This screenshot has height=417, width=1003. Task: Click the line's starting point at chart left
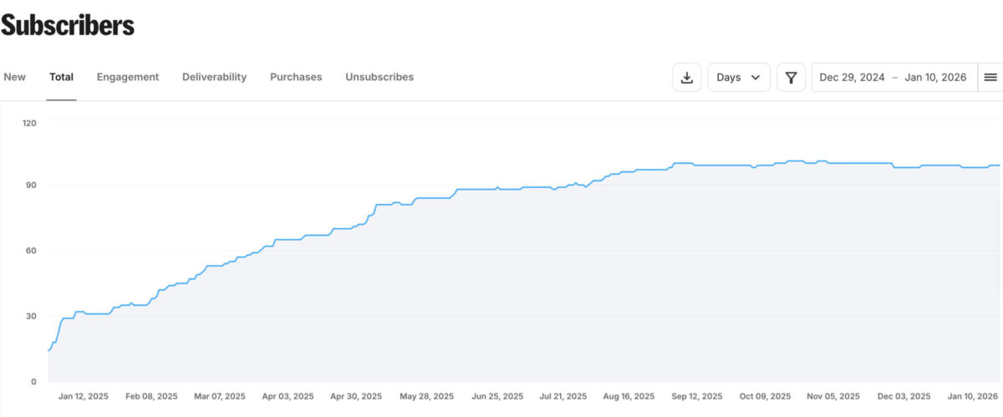tap(48, 350)
